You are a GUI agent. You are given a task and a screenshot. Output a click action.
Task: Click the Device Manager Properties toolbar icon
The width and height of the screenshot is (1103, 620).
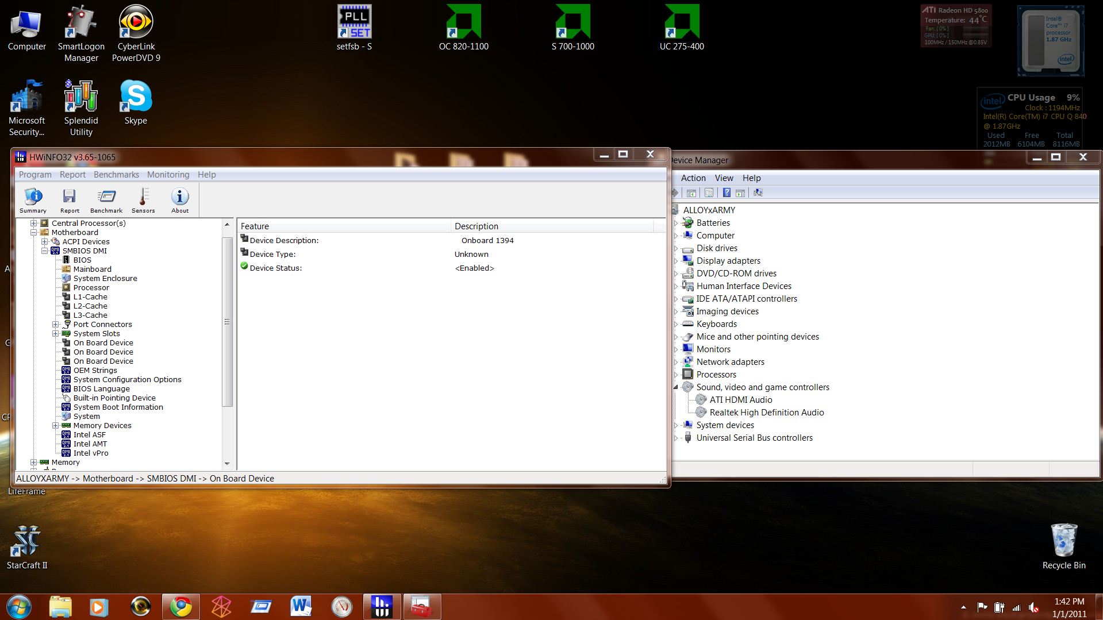click(709, 192)
